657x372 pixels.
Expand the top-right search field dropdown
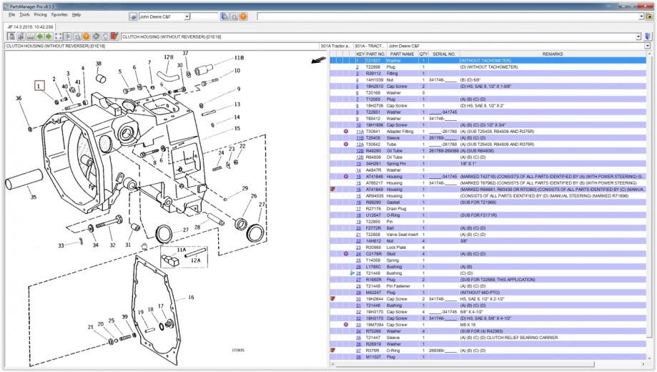[641, 16]
